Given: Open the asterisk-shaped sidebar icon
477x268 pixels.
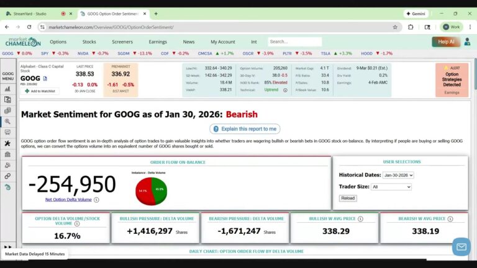Looking at the screenshot, I should 7,143.
